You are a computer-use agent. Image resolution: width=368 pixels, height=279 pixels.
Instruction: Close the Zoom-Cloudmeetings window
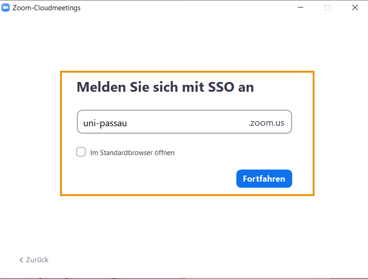pos(355,7)
